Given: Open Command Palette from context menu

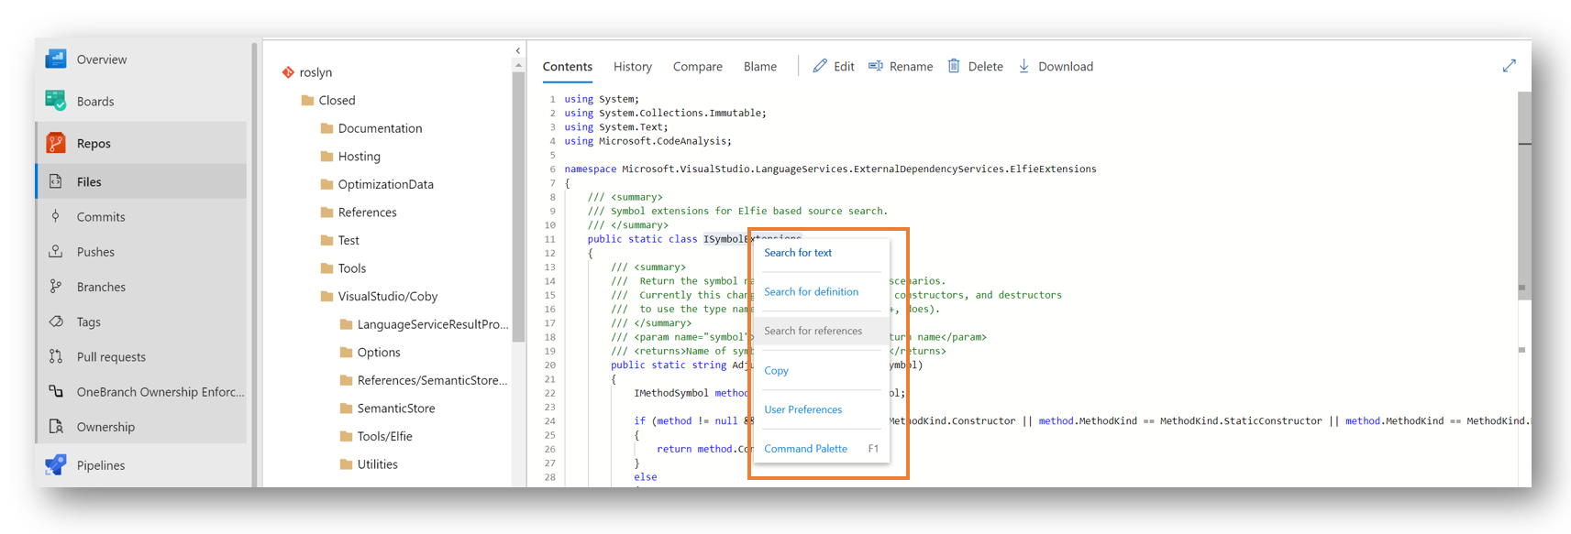Looking at the screenshot, I should tap(805, 449).
